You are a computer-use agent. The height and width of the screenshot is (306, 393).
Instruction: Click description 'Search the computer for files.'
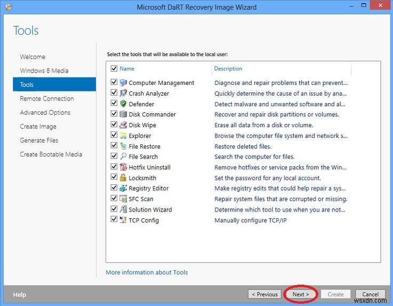tap(254, 156)
